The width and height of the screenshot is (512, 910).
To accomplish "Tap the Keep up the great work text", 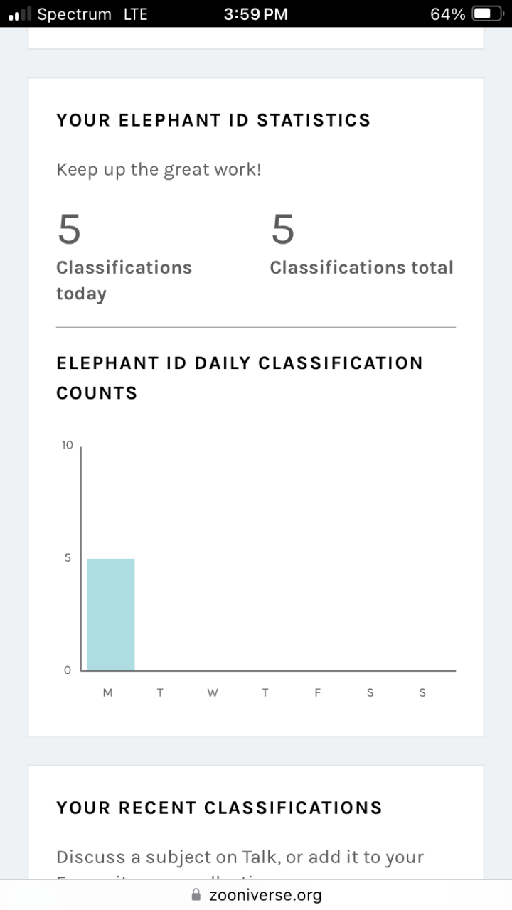I will [159, 170].
